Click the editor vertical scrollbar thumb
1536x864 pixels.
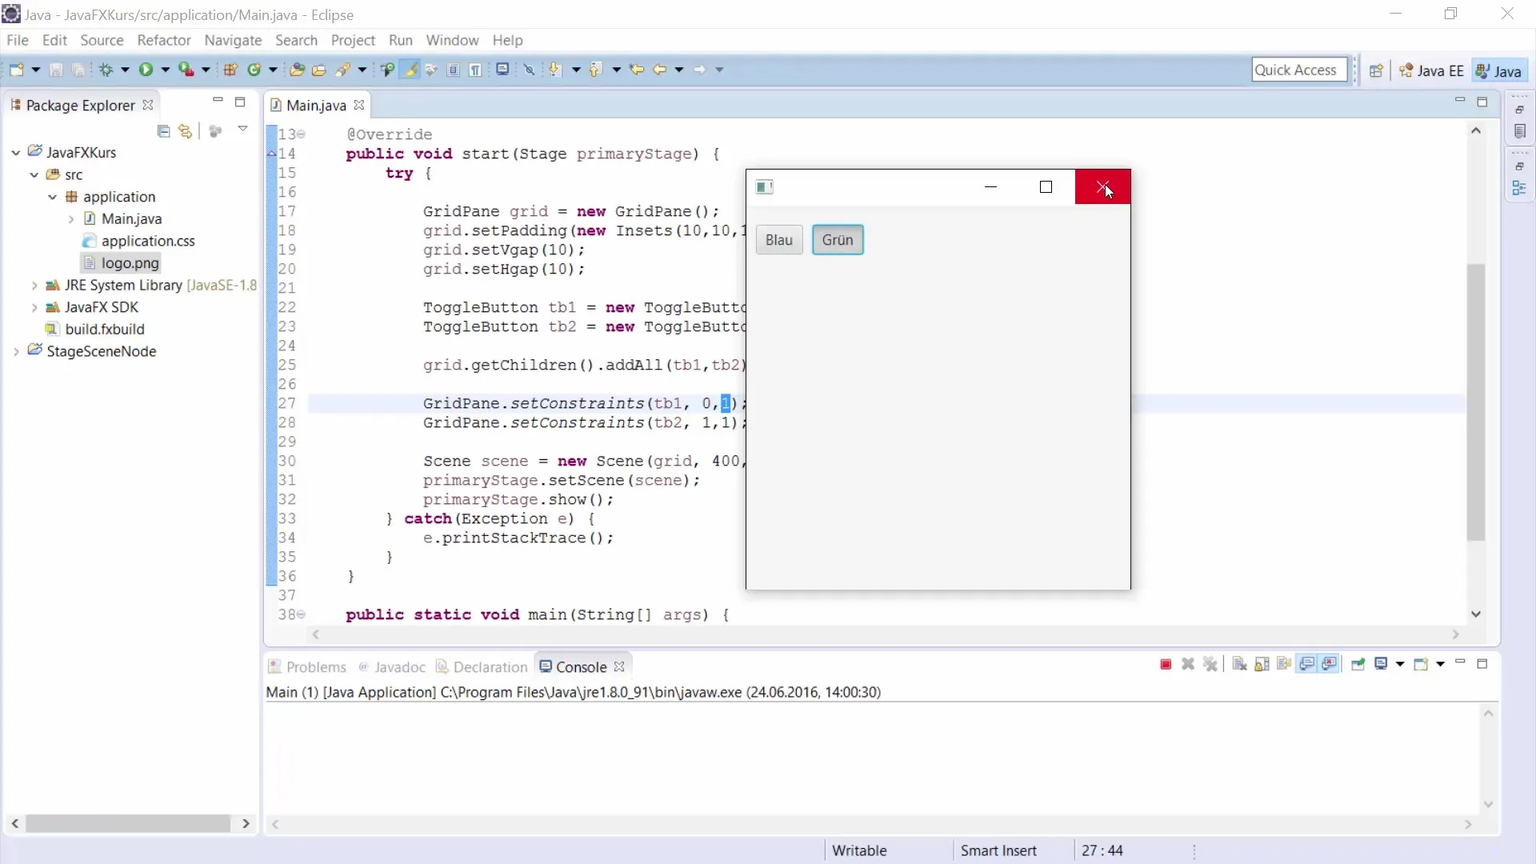1476,402
